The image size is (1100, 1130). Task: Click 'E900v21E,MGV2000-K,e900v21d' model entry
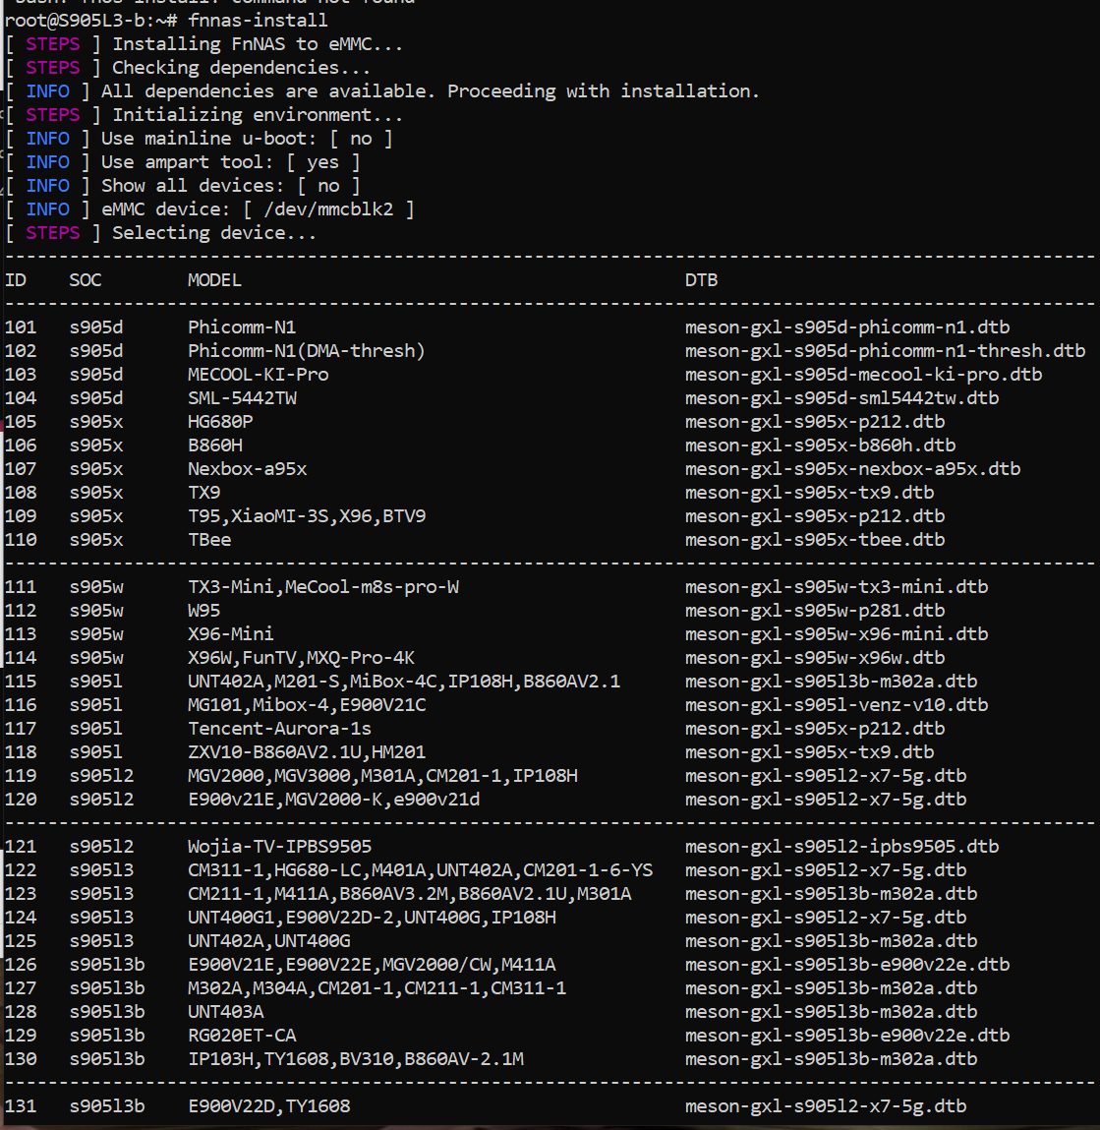tap(333, 800)
